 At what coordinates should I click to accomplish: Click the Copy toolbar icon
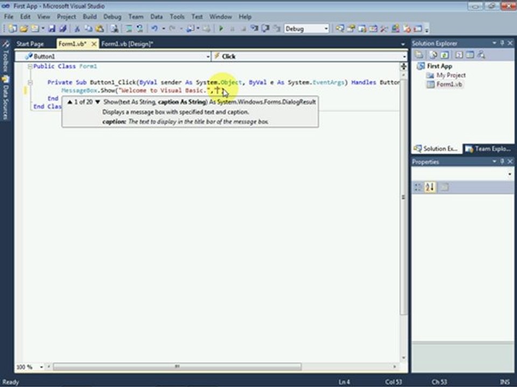(88, 28)
